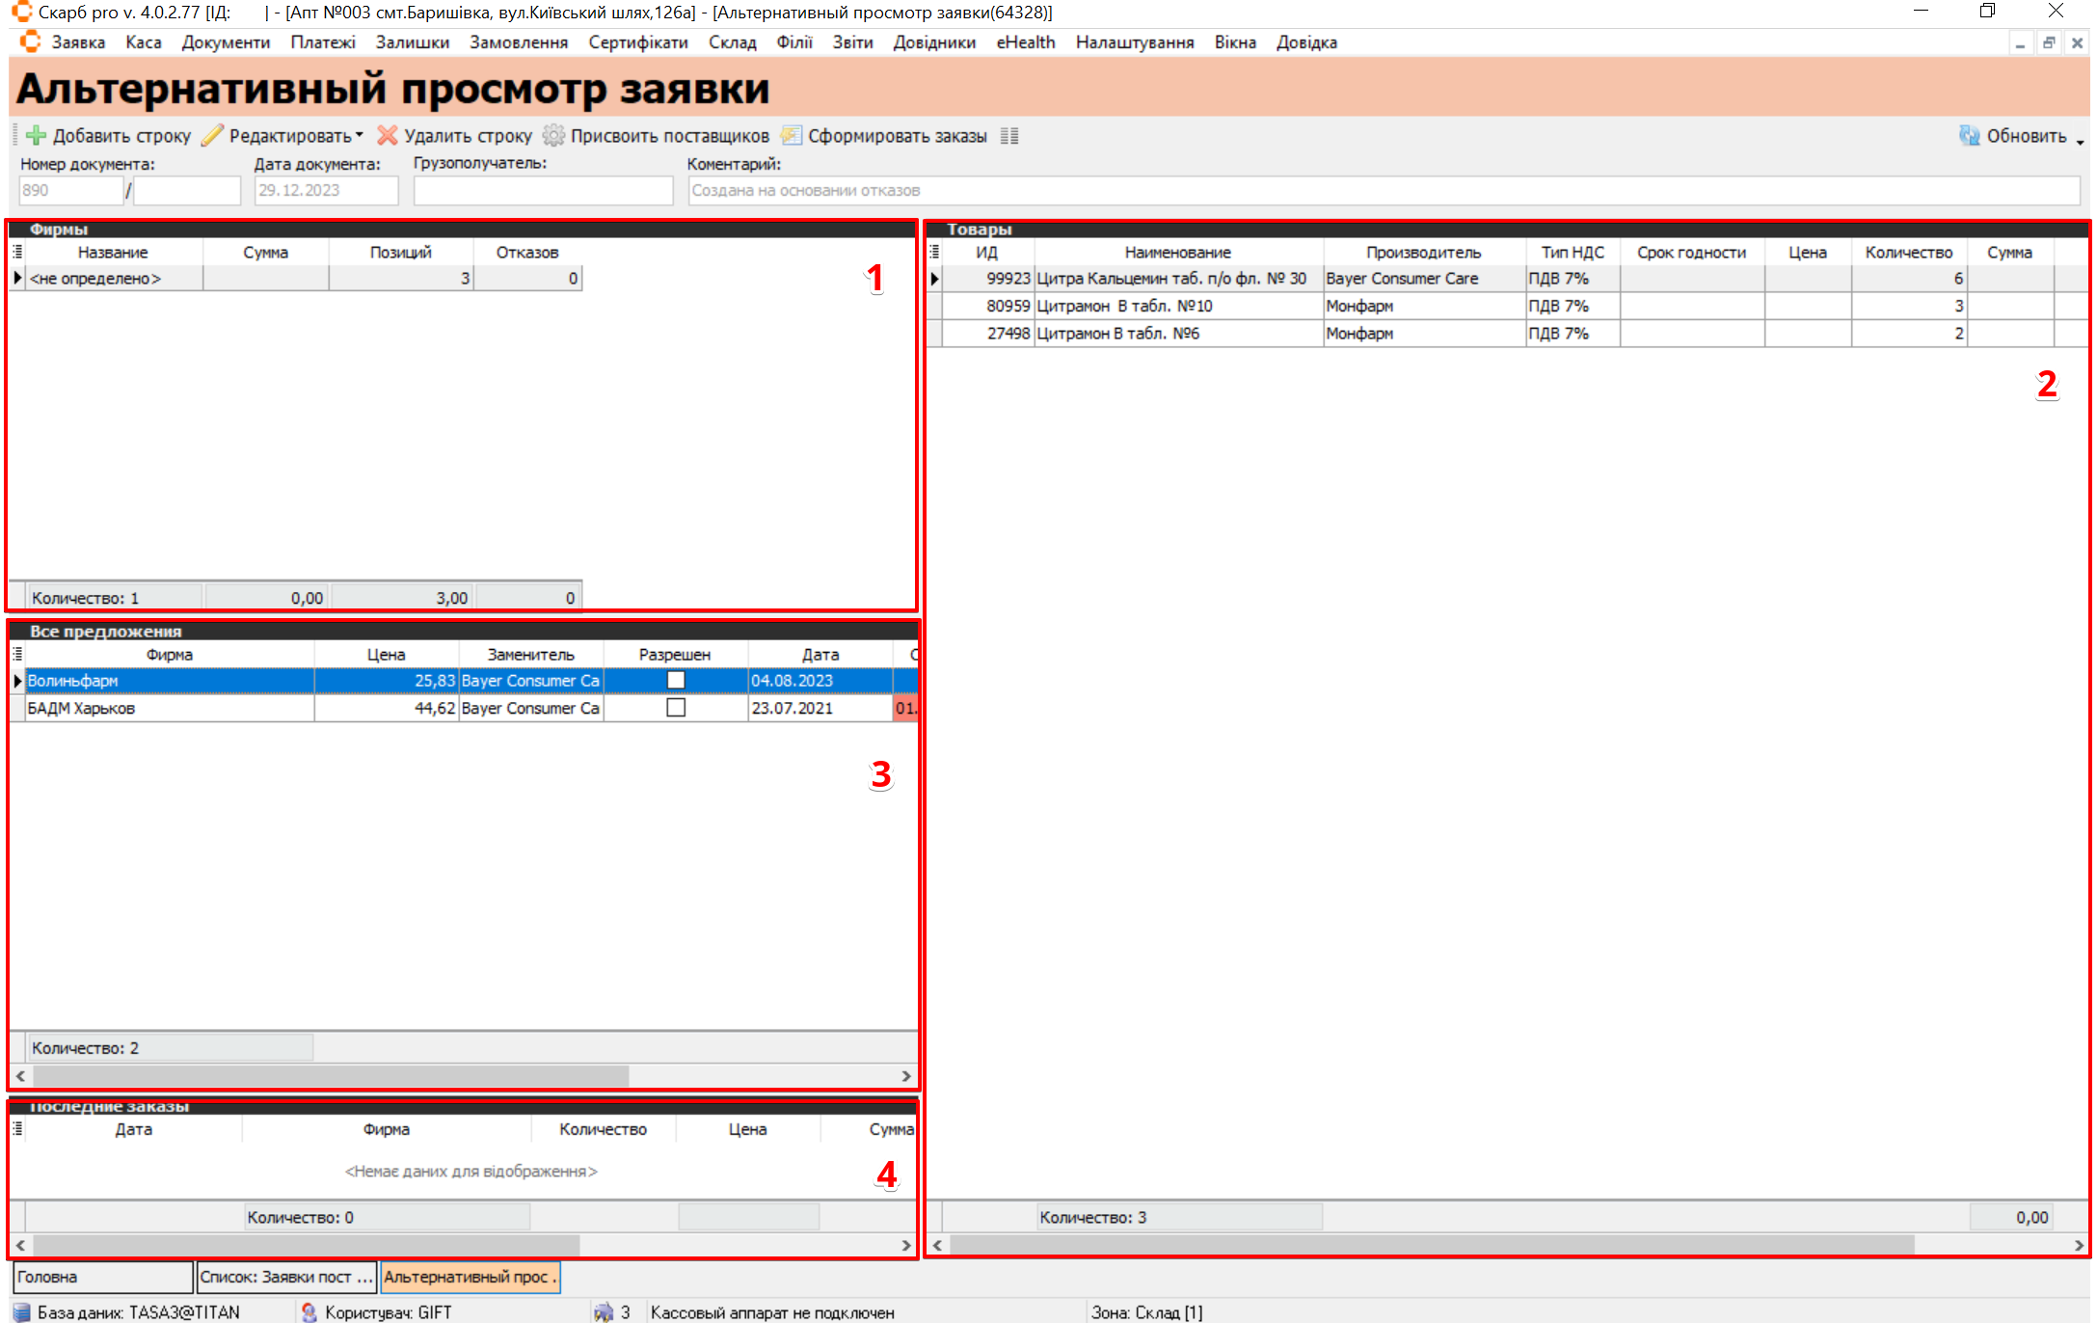2097x1323 pixels.
Task: Click the green plus Добавить строку icon
Action: pyautogui.click(x=36, y=136)
